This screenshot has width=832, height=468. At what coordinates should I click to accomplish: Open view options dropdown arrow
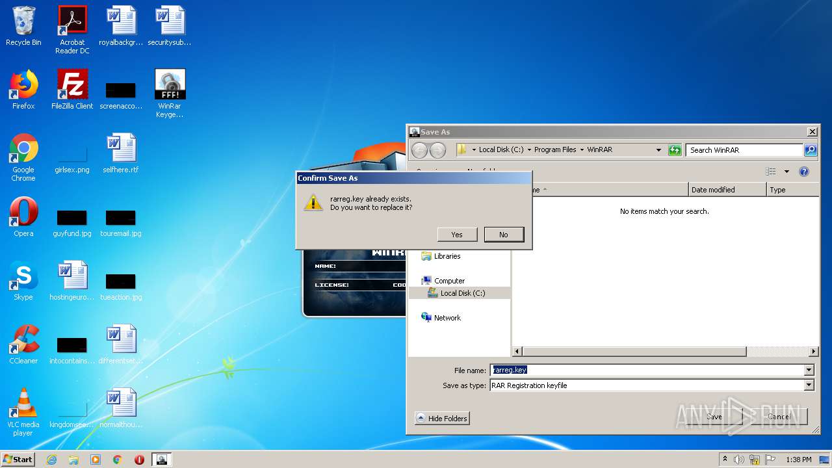(786, 172)
